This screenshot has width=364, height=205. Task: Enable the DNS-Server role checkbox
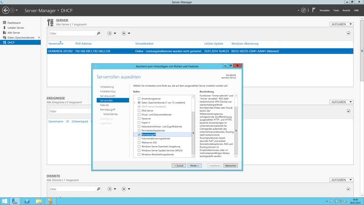point(139,110)
